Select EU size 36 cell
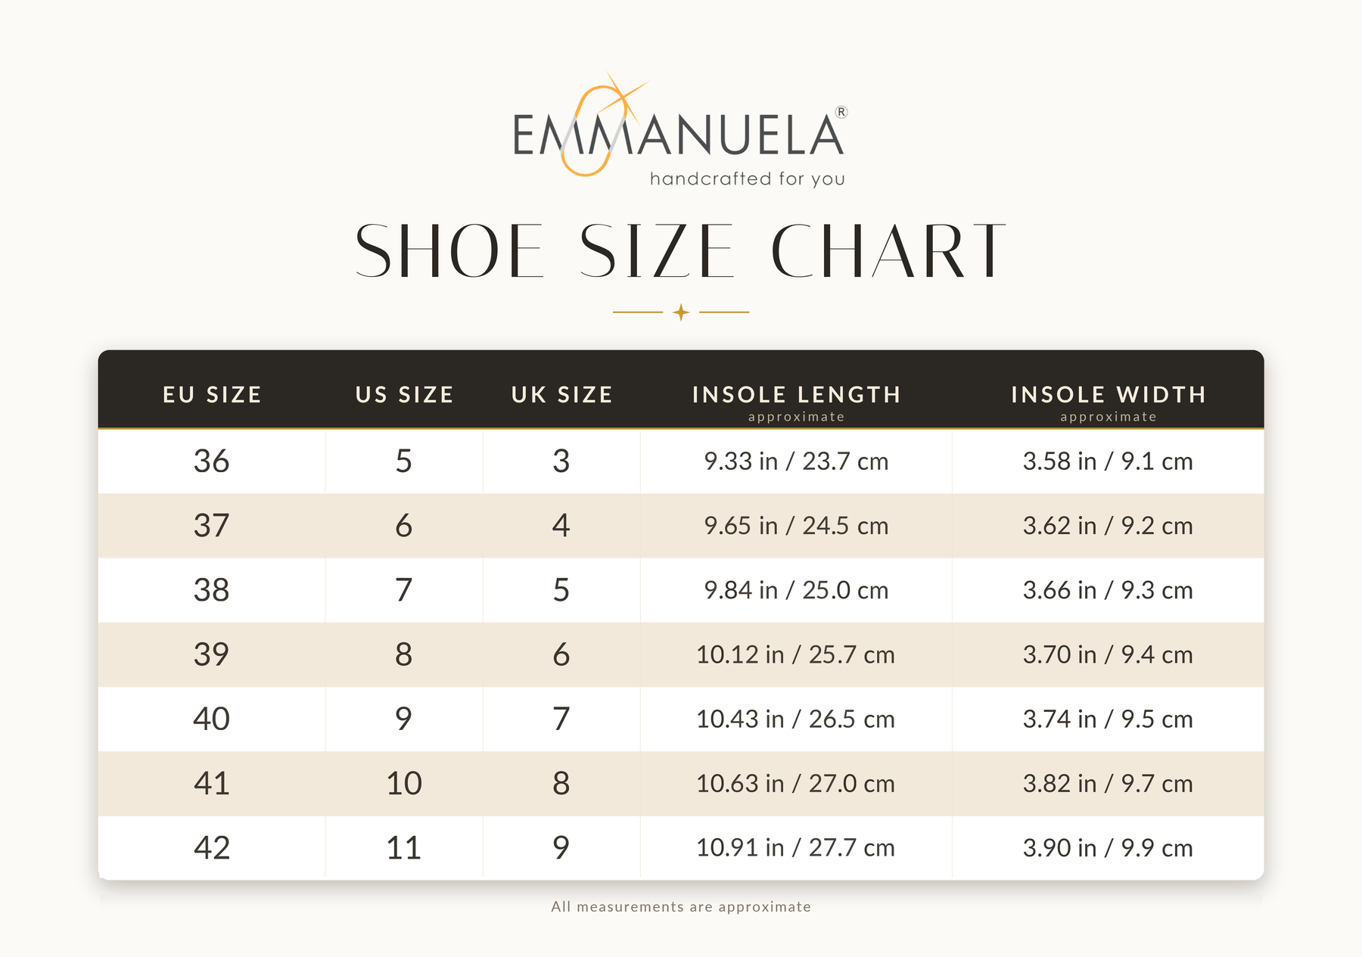Screen dimensions: 1362x957 tap(212, 461)
